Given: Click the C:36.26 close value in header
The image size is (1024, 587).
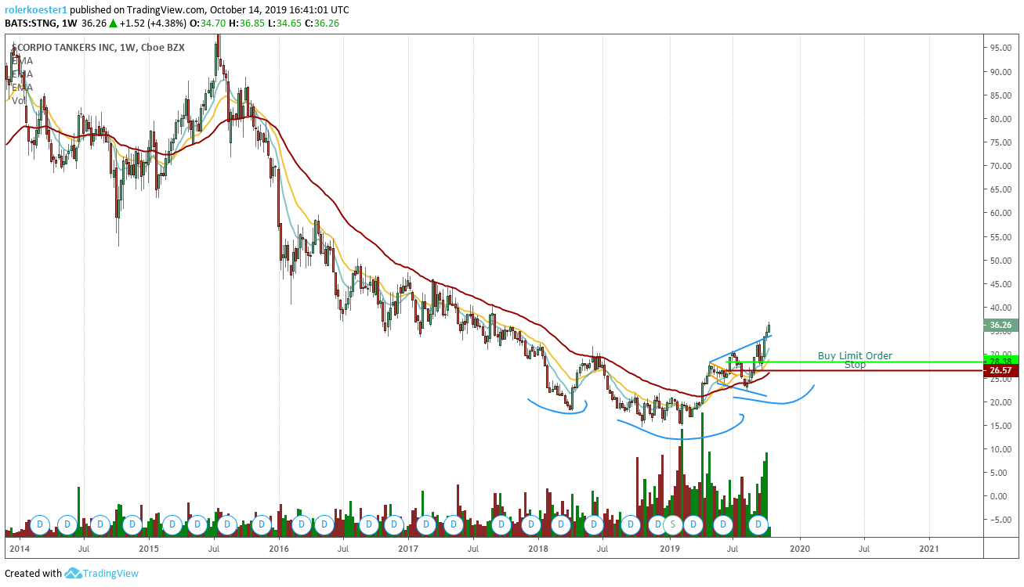Looking at the screenshot, I should coord(322,23).
